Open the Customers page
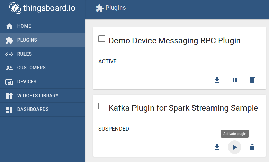 pyautogui.click(x=31, y=68)
